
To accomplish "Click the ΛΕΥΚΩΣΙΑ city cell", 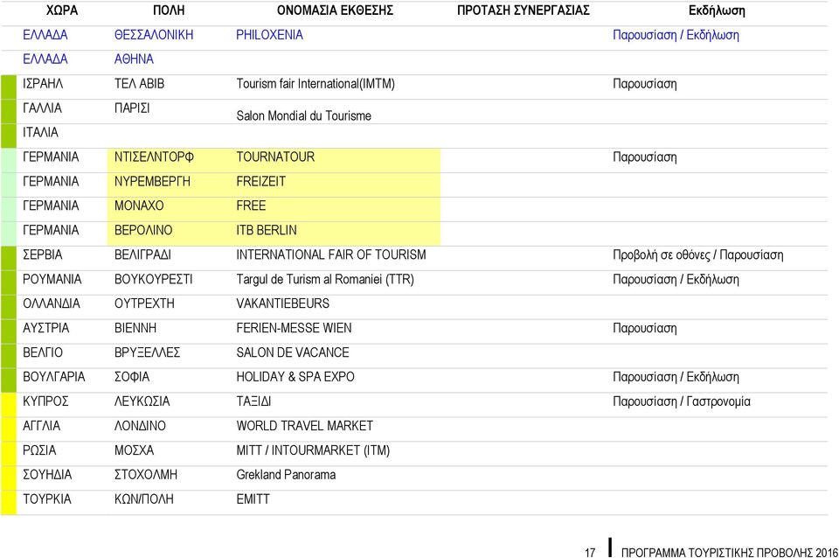I will [142, 401].
